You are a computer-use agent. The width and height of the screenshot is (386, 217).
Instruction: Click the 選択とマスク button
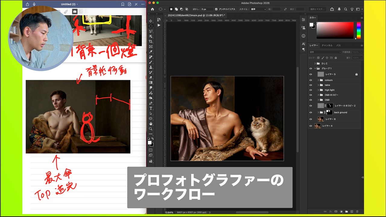317,9
